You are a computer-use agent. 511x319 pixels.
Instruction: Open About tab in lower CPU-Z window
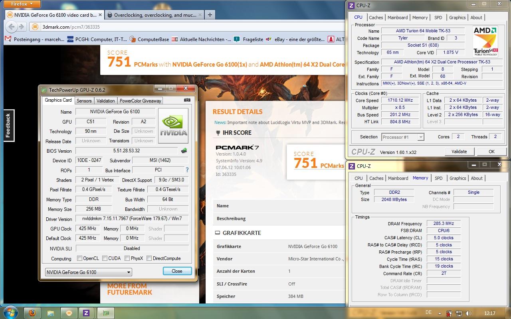coord(477,178)
